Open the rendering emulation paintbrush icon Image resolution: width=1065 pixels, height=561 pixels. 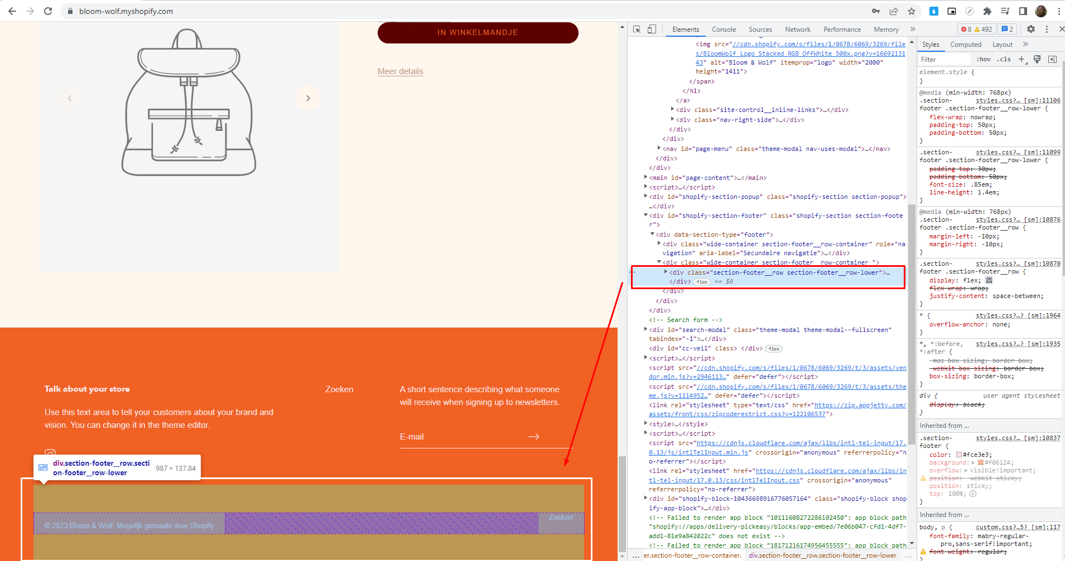tap(1037, 59)
